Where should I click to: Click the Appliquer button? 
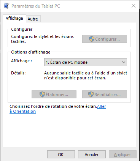point(123,155)
